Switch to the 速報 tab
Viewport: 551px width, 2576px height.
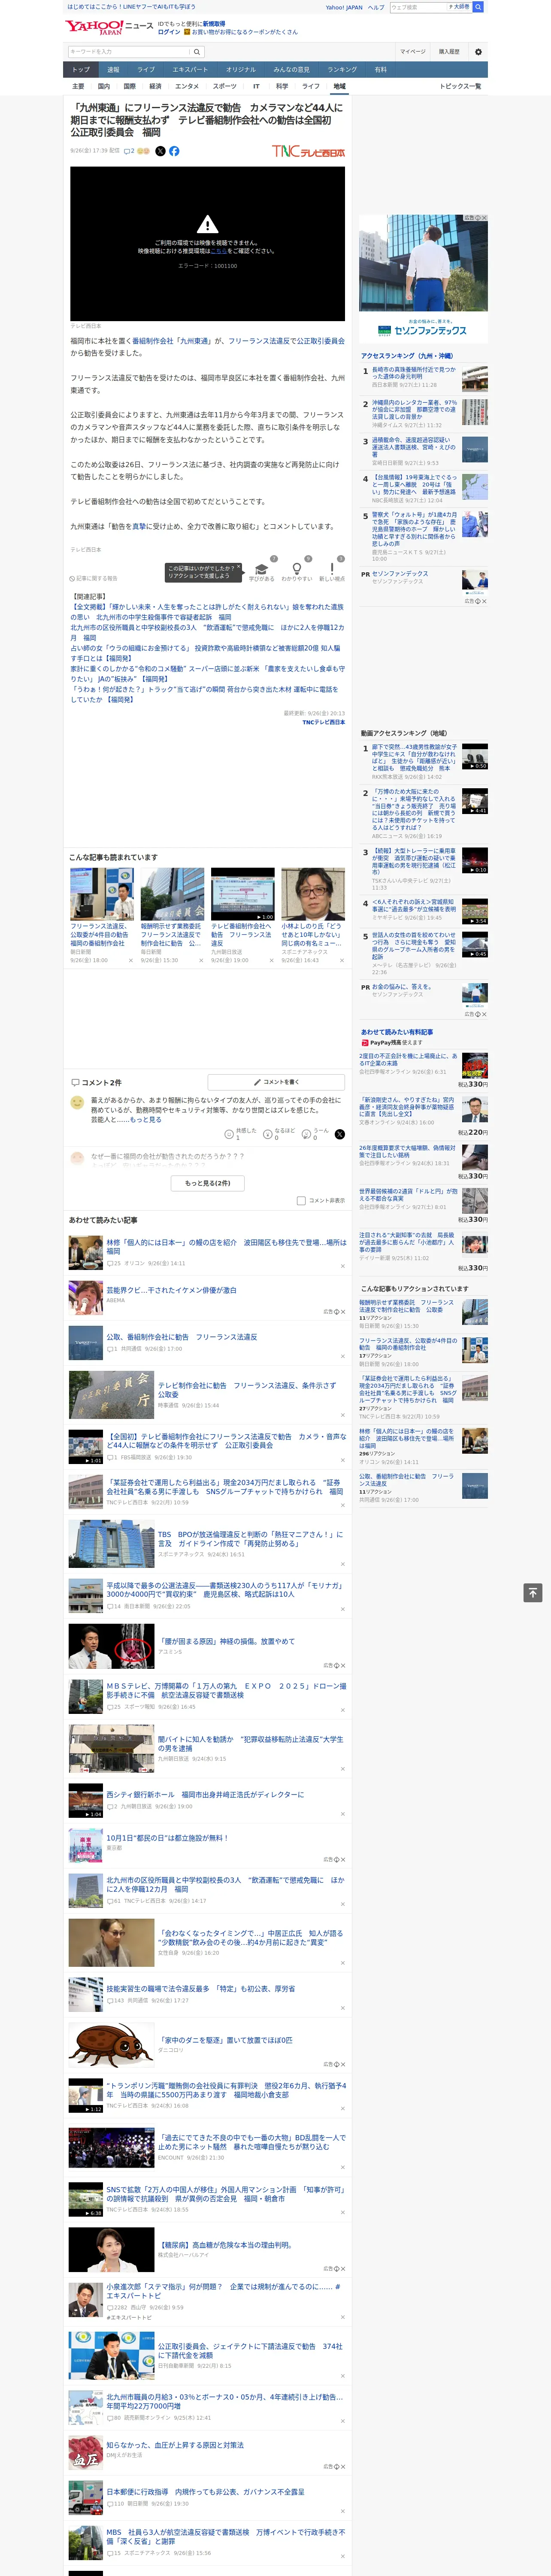pos(113,69)
